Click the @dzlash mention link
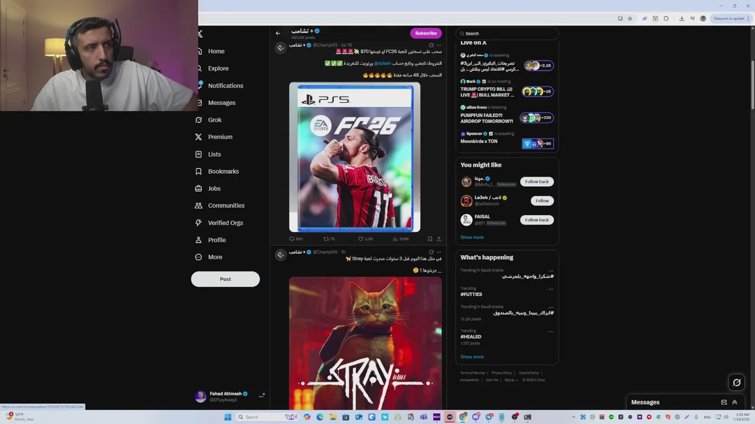 pos(382,63)
